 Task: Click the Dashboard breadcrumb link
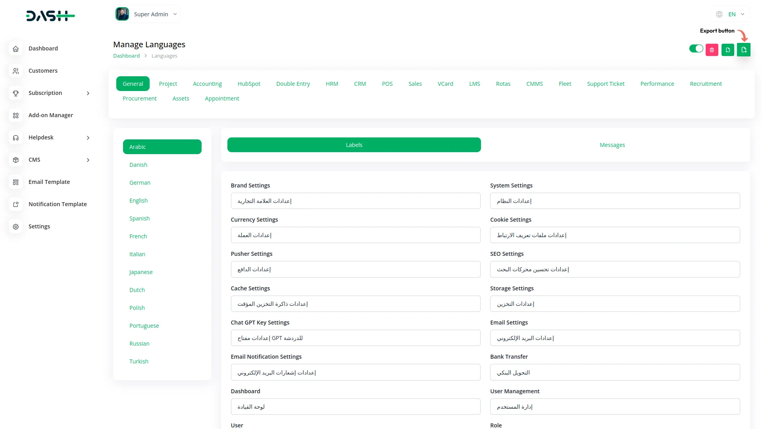pyautogui.click(x=126, y=56)
